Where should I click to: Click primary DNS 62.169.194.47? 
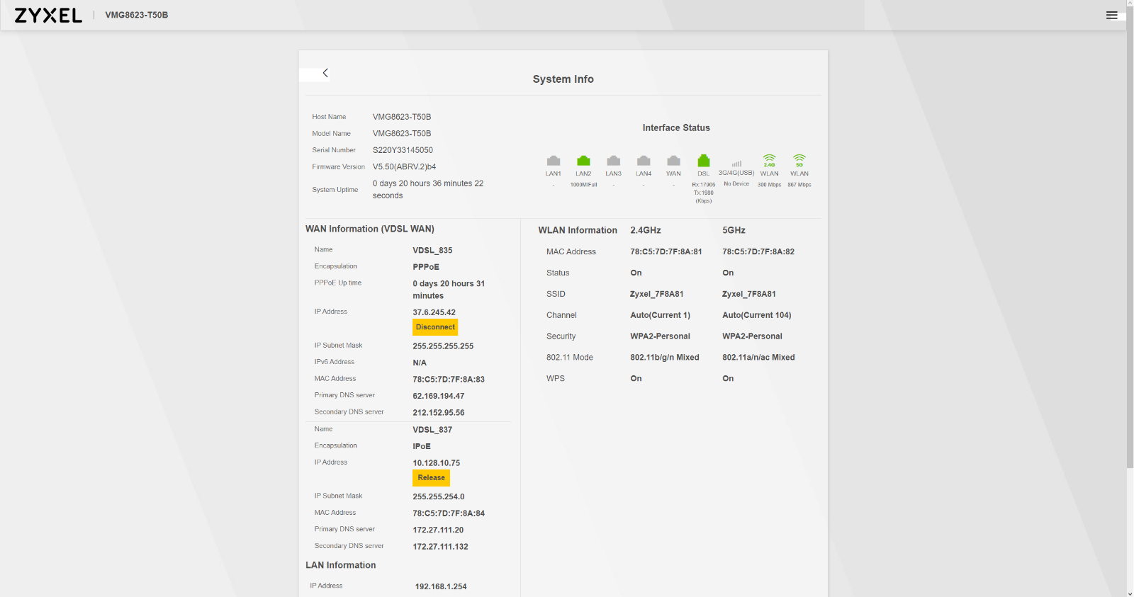click(x=439, y=396)
